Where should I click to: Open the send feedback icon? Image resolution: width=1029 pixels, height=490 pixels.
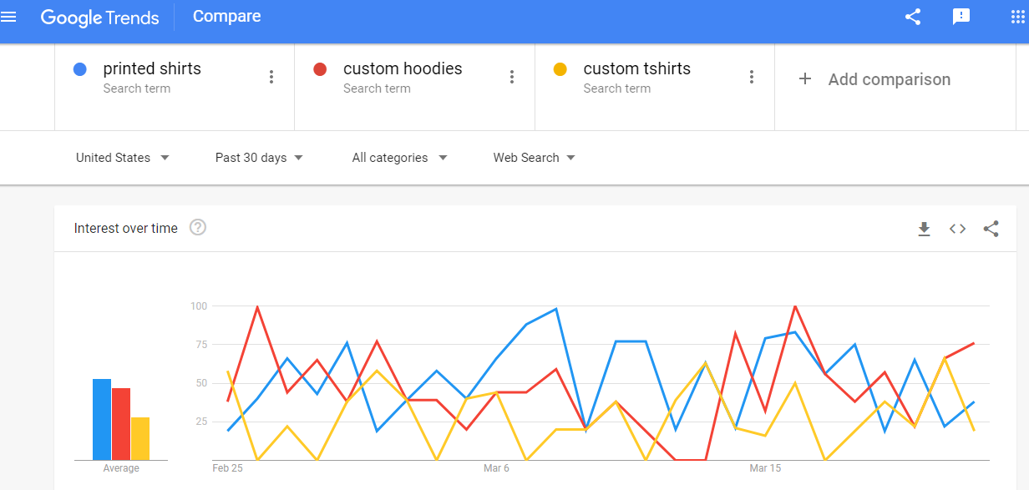point(961,17)
